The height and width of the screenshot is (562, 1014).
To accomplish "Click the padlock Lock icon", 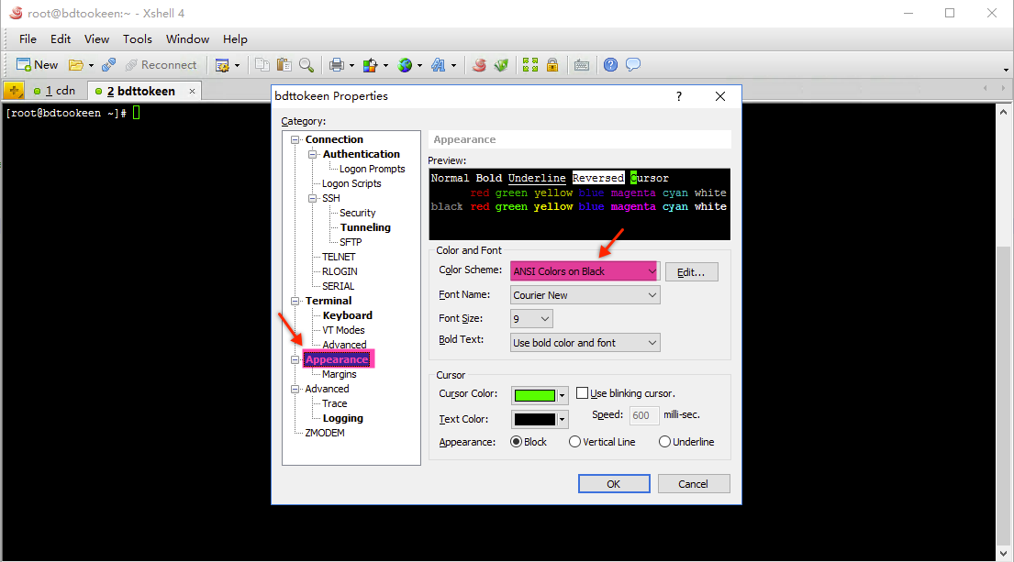I will pos(552,65).
